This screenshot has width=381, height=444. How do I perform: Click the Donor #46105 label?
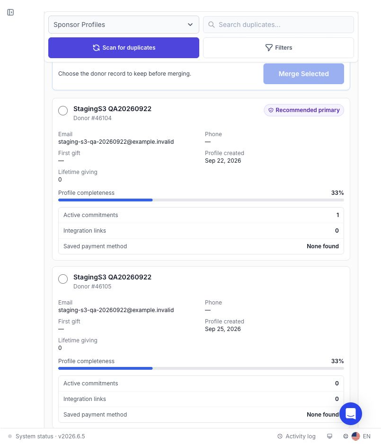[x=92, y=287]
